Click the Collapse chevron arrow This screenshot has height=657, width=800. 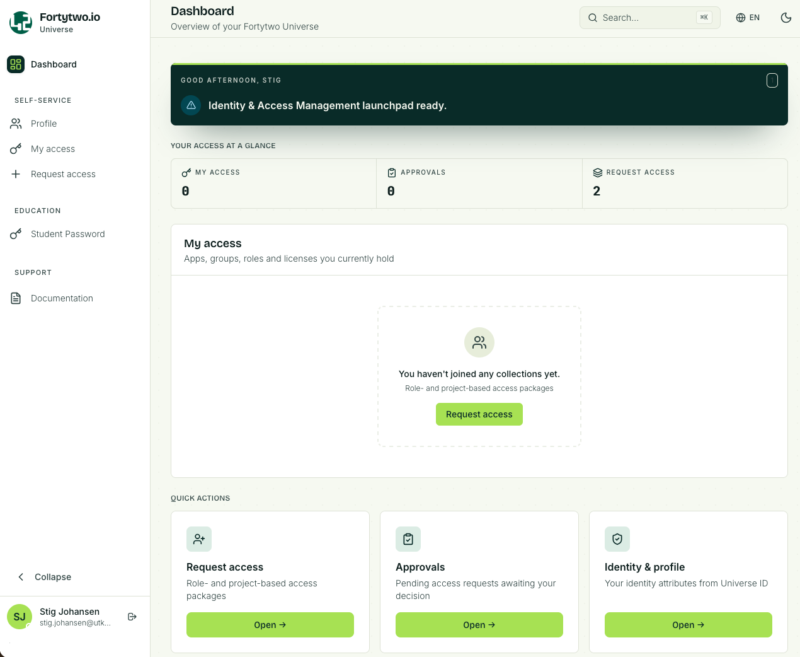click(21, 577)
